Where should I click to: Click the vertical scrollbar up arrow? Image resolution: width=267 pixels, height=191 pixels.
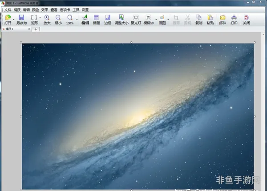point(263,35)
